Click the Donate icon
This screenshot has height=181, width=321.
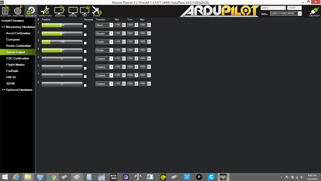tap(96, 11)
